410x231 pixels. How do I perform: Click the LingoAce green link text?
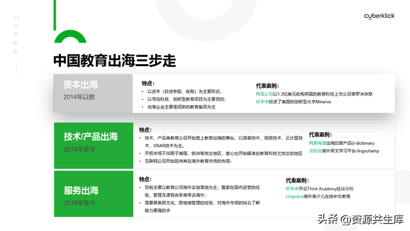295,196
